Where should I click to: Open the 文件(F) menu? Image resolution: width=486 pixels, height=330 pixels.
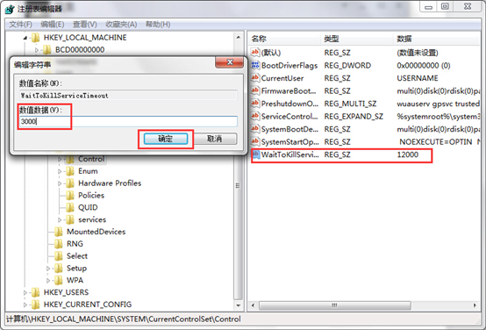coord(20,25)
